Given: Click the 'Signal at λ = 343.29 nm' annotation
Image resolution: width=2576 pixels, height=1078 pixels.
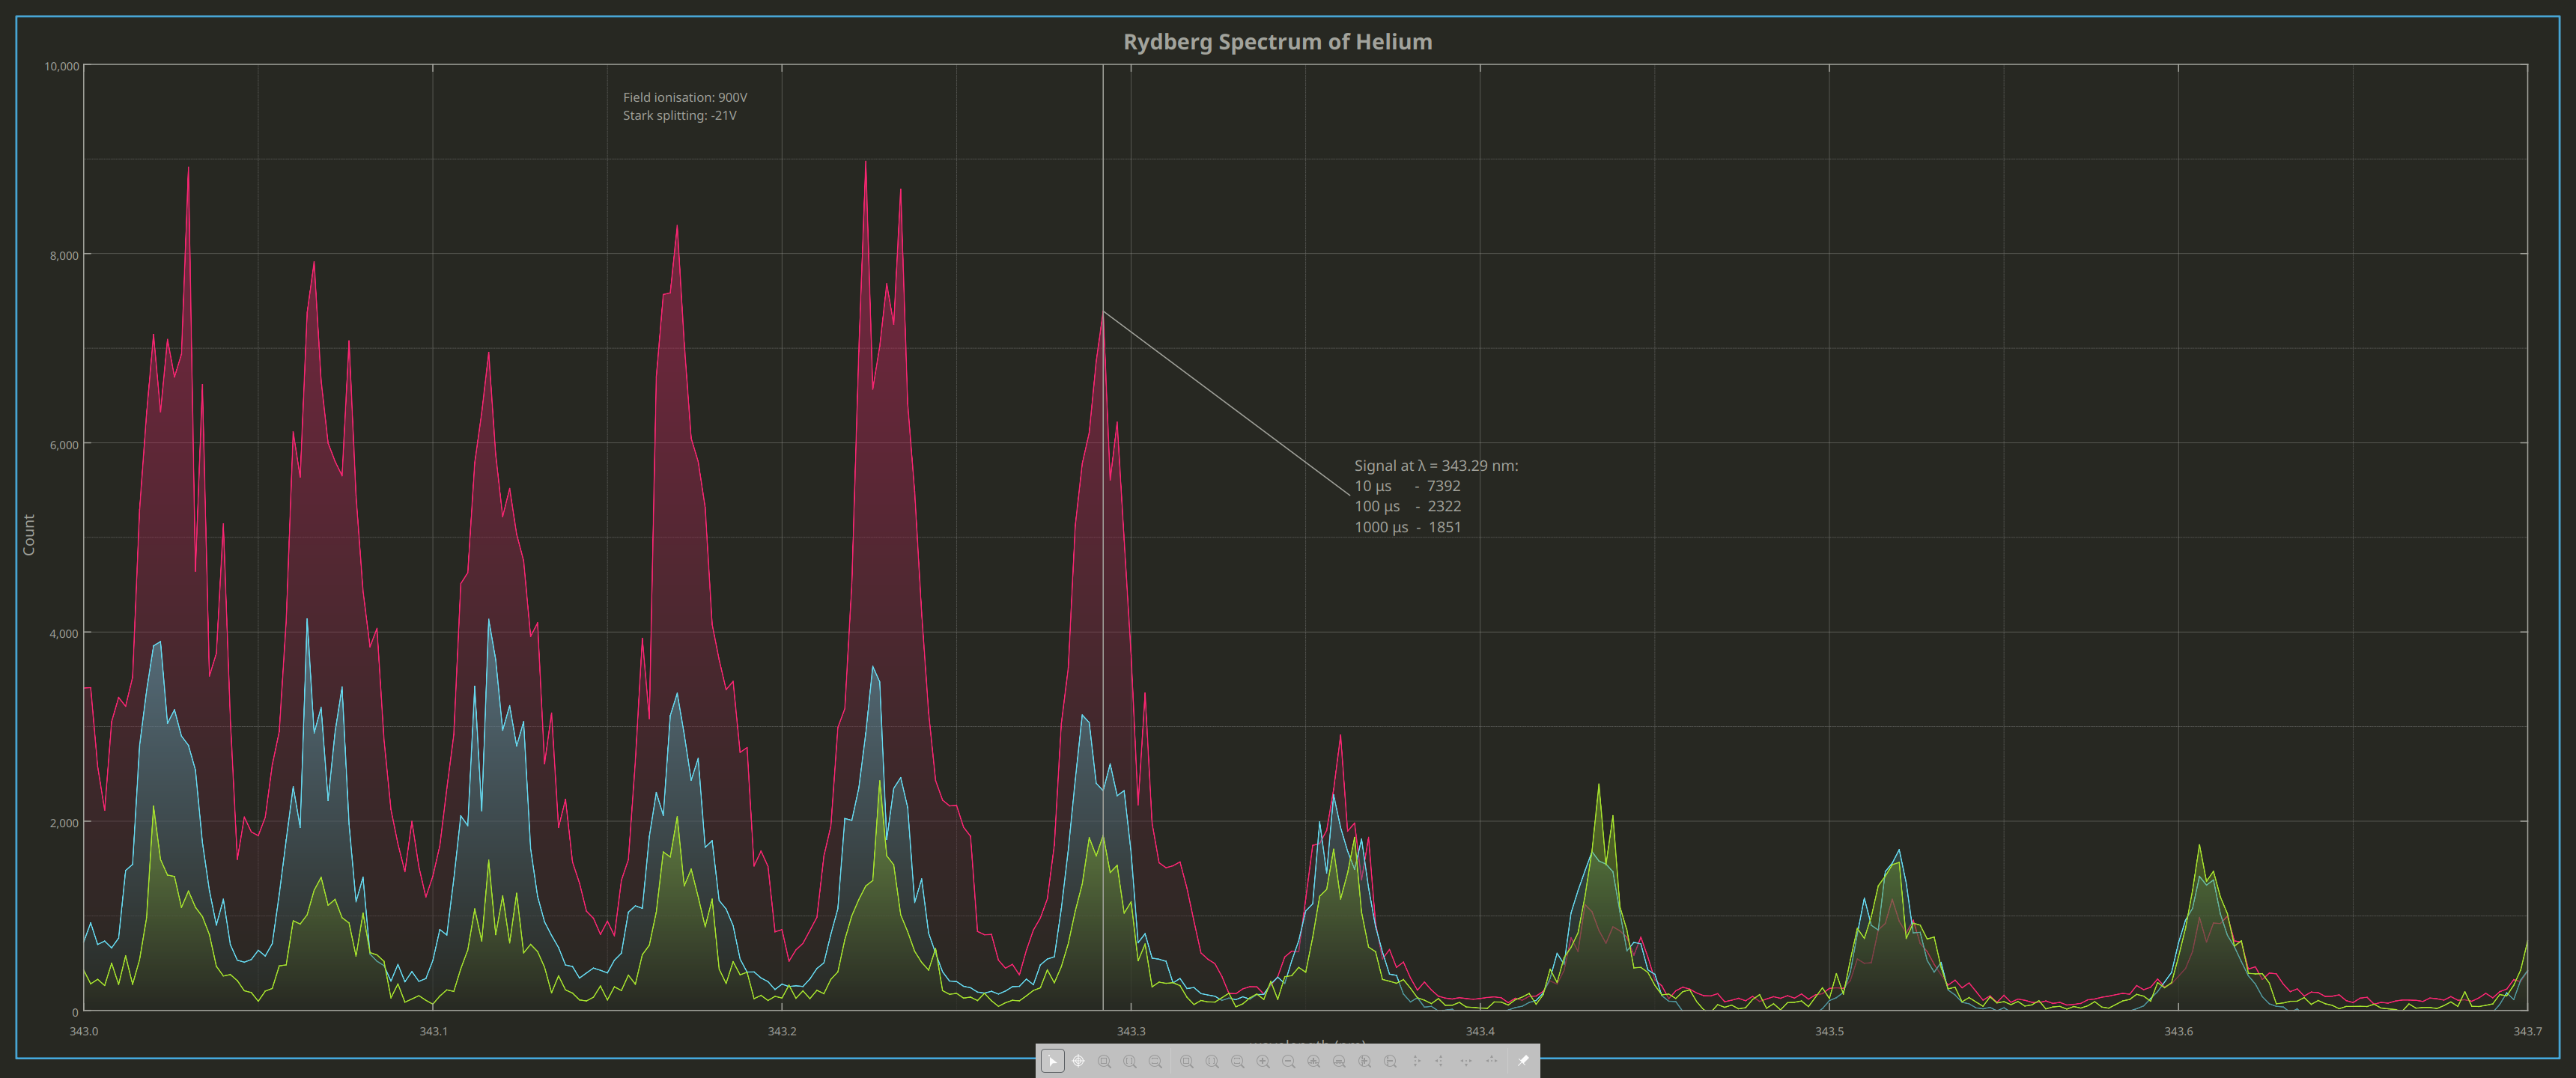Looking at the screenshot, I should click(1436, 466).
